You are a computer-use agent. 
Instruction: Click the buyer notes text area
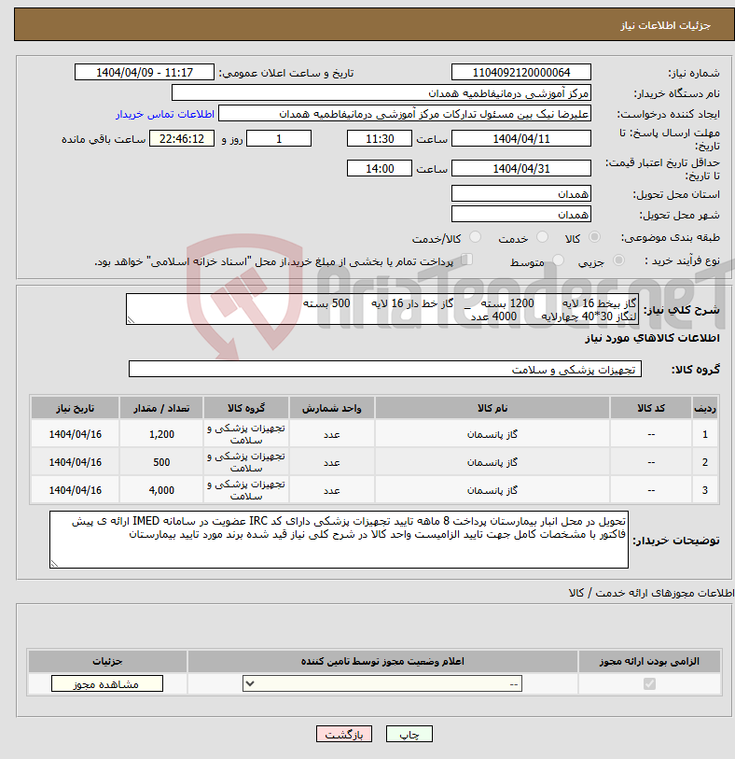point(339,540)
